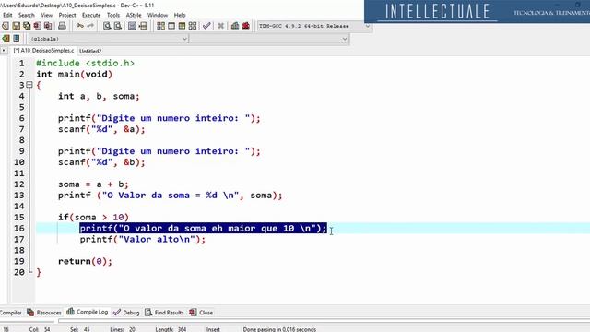Click the line '#include <stdio.h>'

coord(85,64)
